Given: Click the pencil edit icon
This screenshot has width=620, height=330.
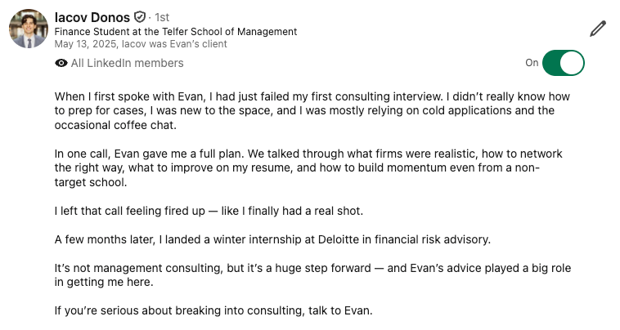Looking at the screenshot, I should [597, 29].
